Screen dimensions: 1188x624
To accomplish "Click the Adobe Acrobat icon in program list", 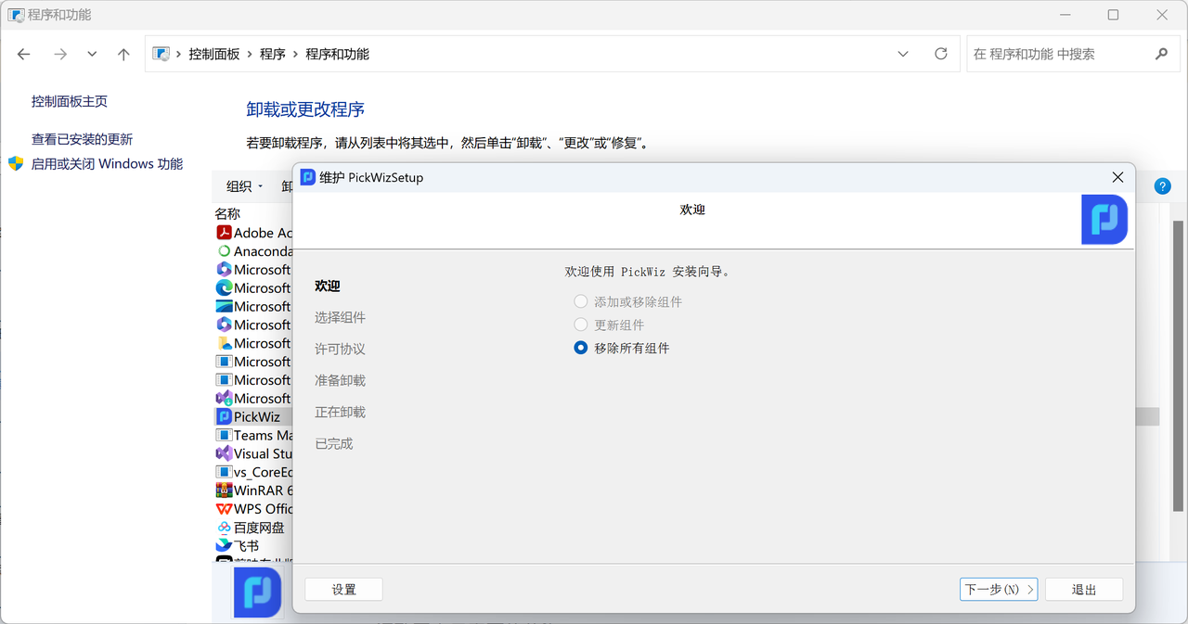I will pyautogui.click(x=224, y=233).
